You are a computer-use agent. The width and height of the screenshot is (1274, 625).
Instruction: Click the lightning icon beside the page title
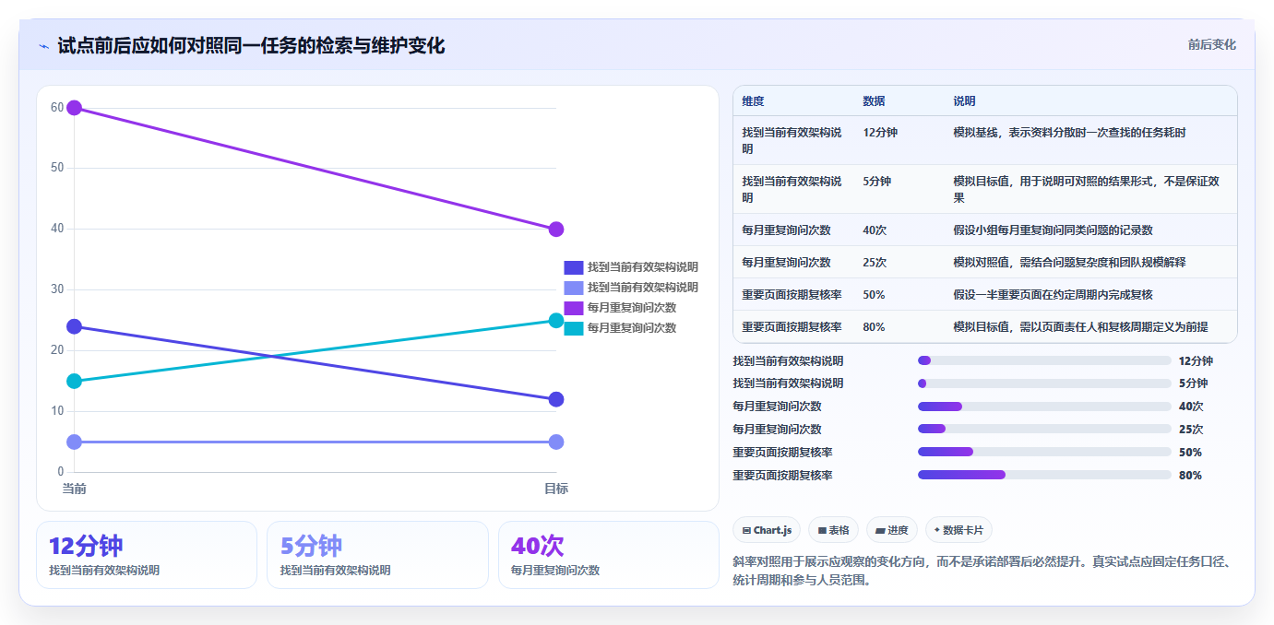43,46
